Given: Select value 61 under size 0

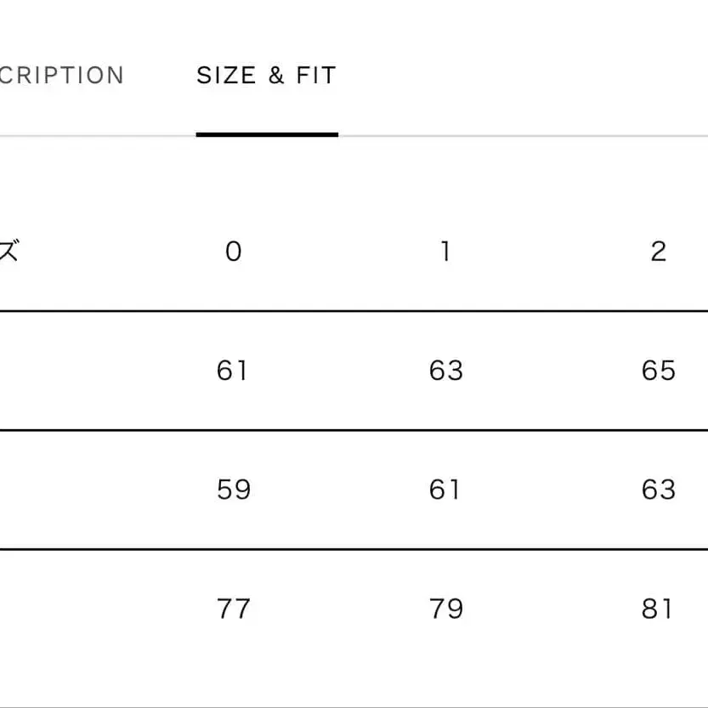Looking at the screenshot, I should click(x=233, y=371).
